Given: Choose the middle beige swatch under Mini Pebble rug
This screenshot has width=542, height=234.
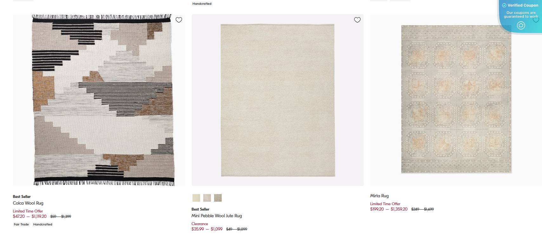Looking at the screenshot, I should tap(207, 198).
